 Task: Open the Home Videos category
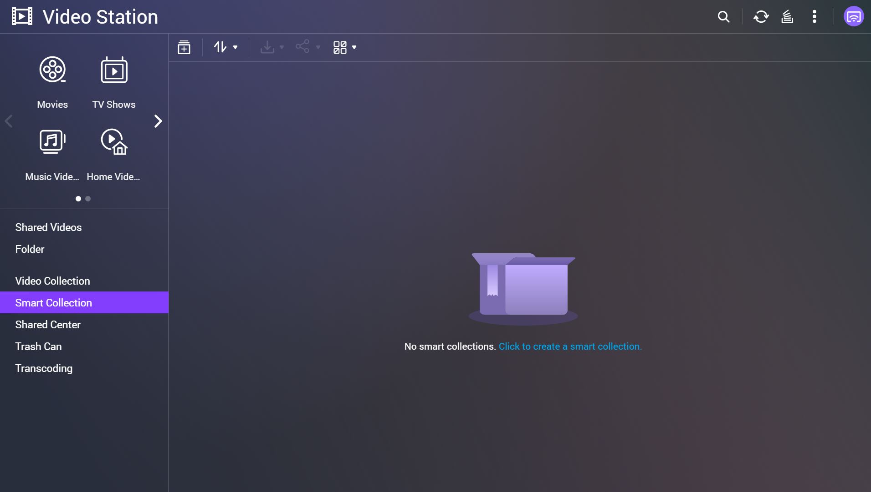[114, 155]
